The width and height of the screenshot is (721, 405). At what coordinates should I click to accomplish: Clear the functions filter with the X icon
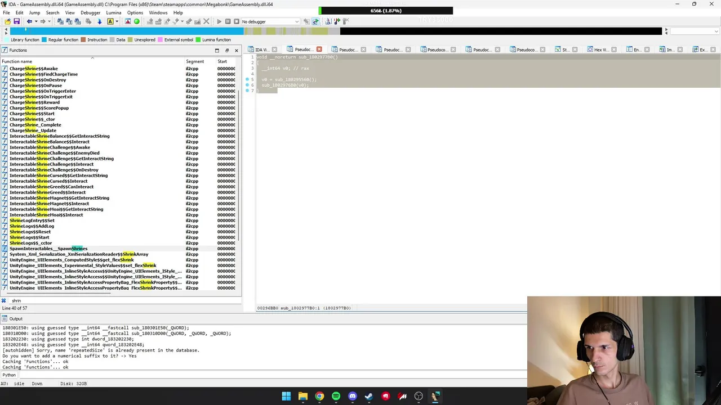(x=4, y=300)
